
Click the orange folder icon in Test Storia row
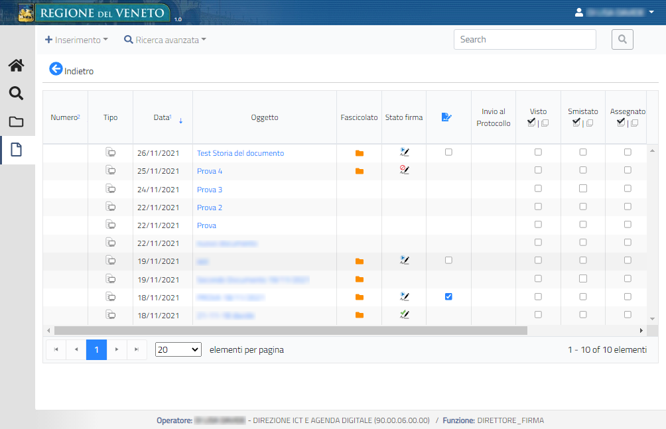point(360,153)
